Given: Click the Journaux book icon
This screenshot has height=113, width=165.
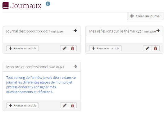Looking at the screenshot, I should coord(6,6).
